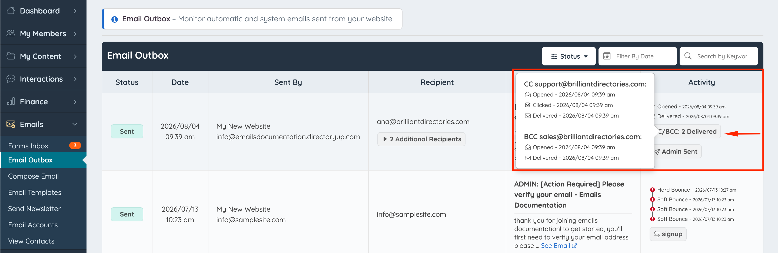
Task: Click the Recipient column header
Action: tap(437, 82)
